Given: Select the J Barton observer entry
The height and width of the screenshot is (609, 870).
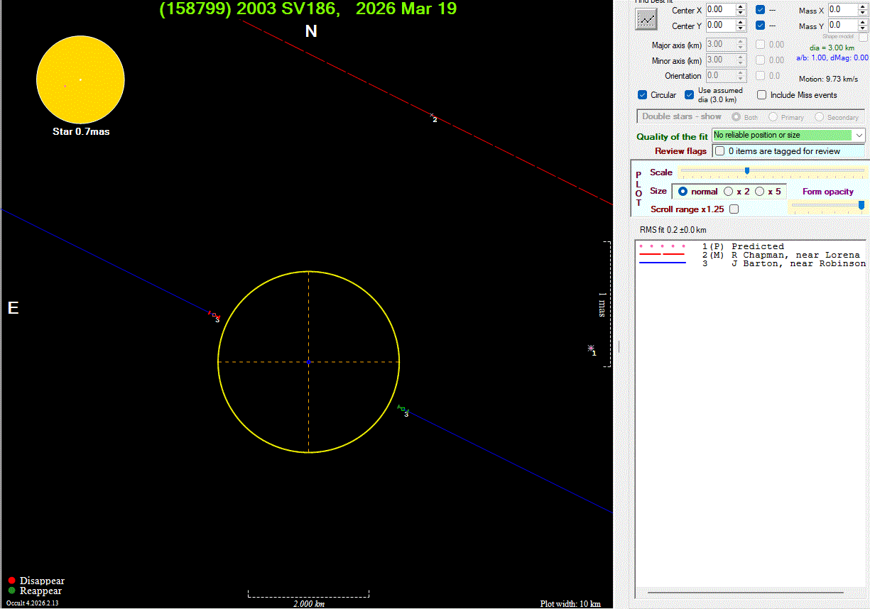Looking at the screenshot, I should pyautogui.click(x=798, y=263).
